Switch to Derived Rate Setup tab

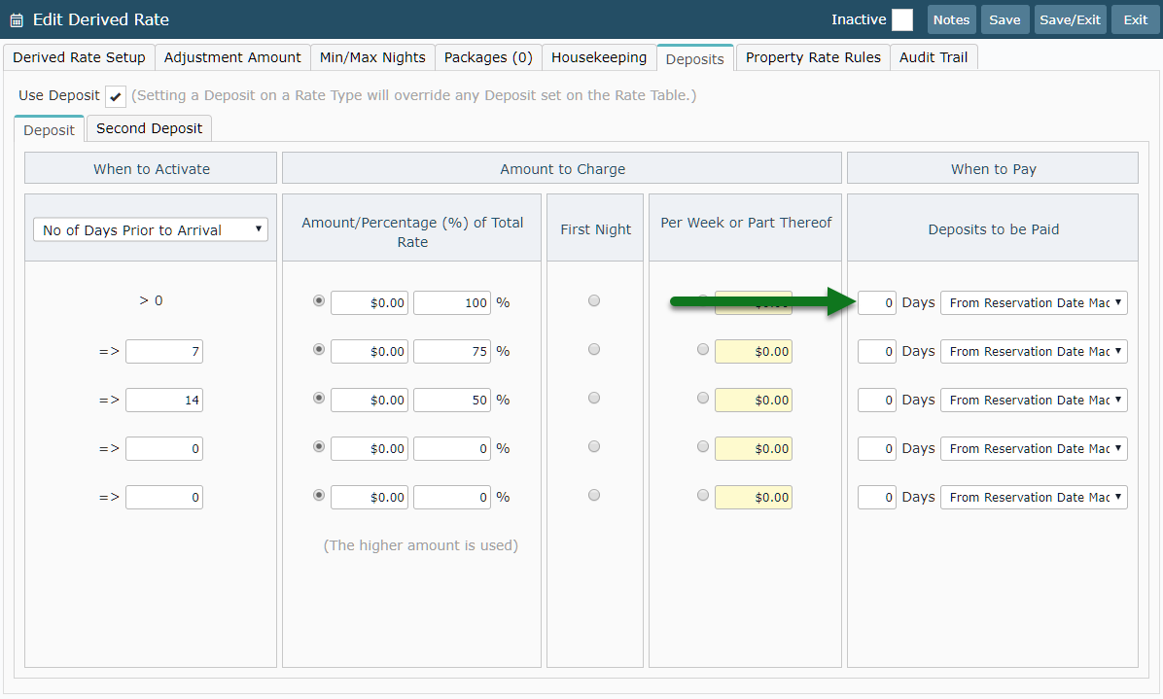click(79, 57)
